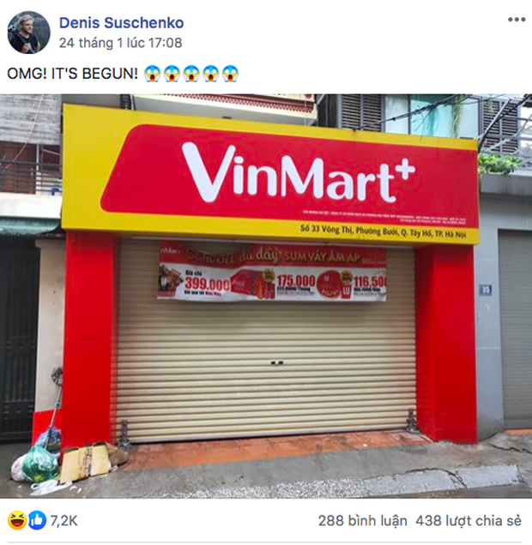Click the store address text on the sign
This screenshot has height=545, width=532.
[383, 231]
